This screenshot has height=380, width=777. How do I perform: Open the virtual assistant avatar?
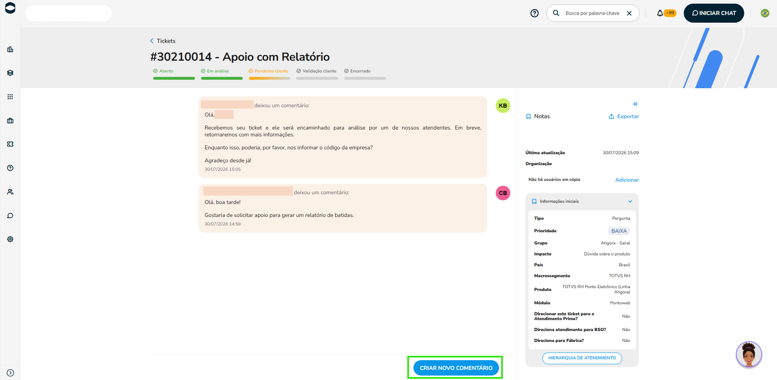pos(749,354)
